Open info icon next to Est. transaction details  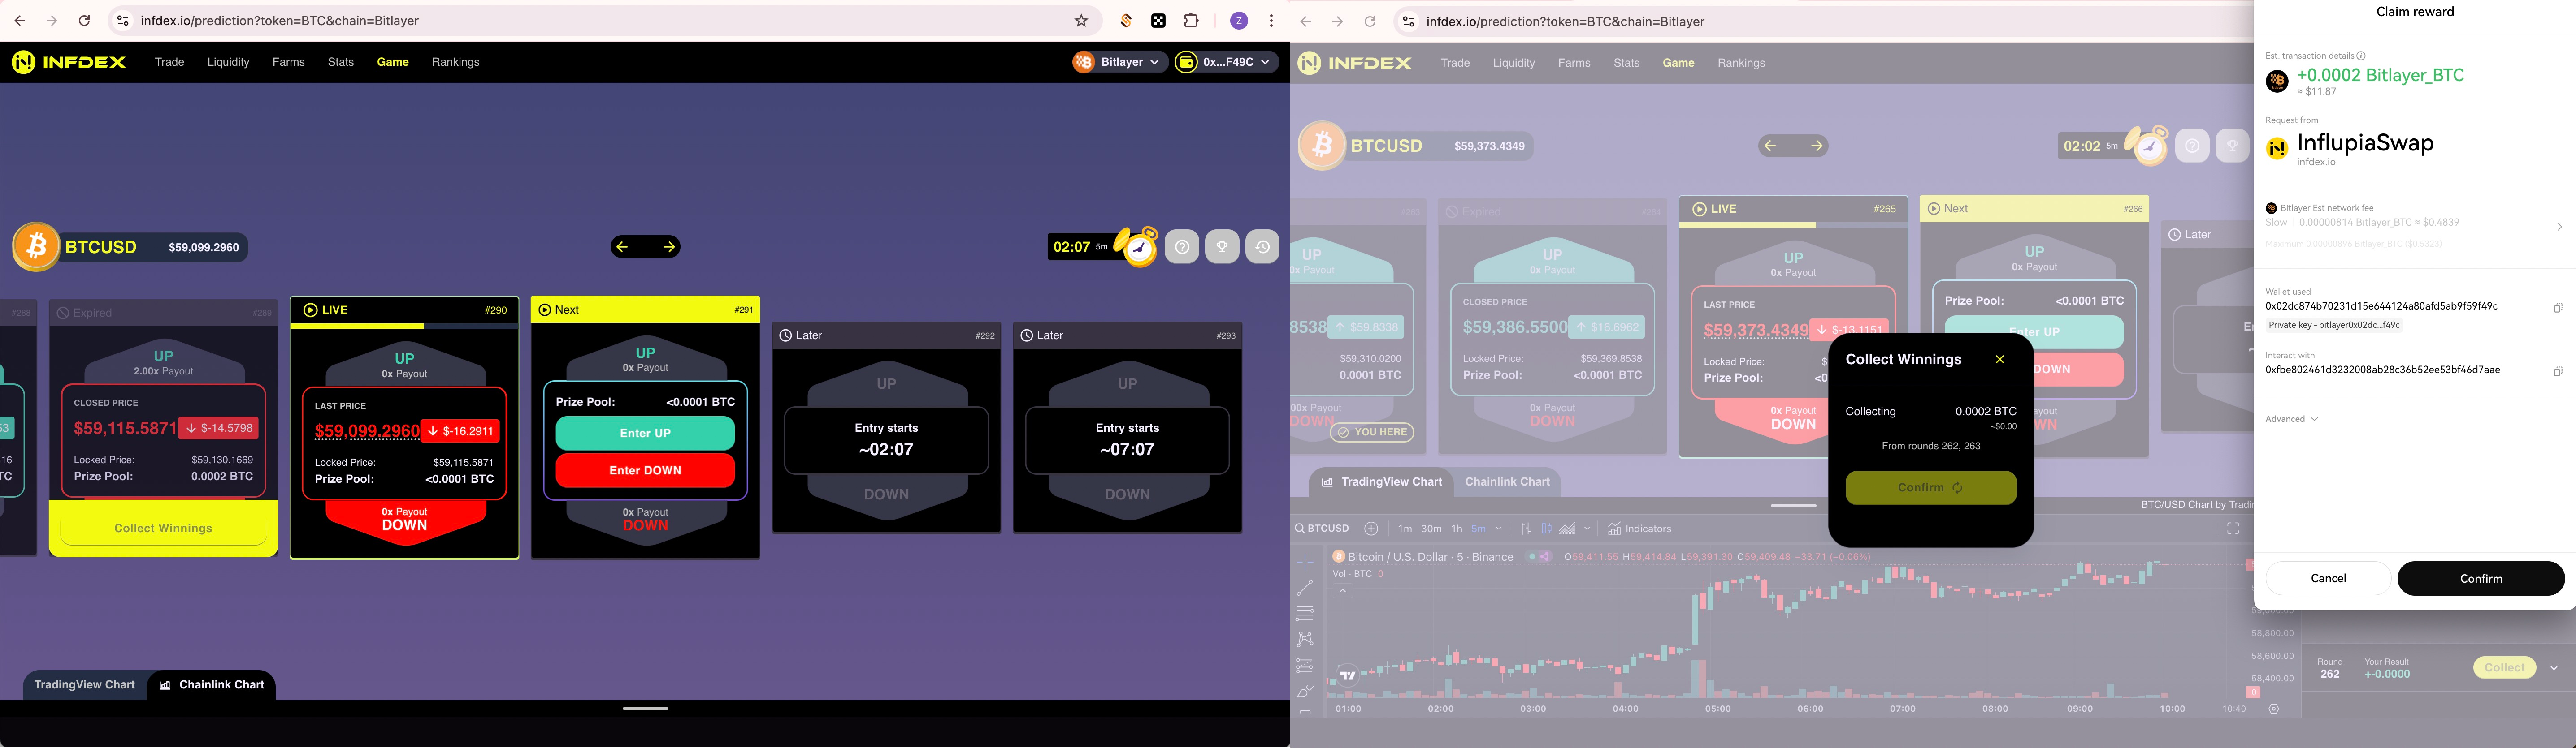[2361, 56]
